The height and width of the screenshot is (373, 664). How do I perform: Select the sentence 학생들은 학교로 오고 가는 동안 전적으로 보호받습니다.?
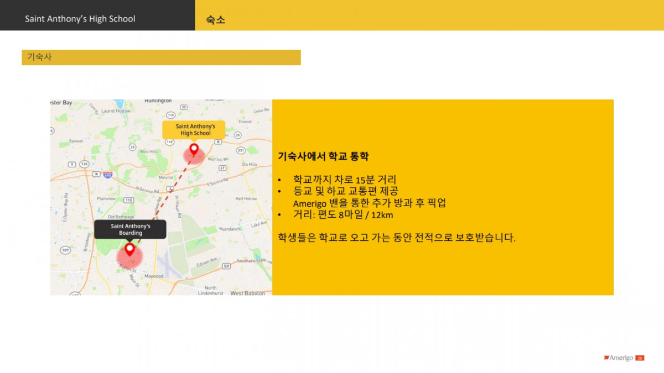(x=397, y=238)
